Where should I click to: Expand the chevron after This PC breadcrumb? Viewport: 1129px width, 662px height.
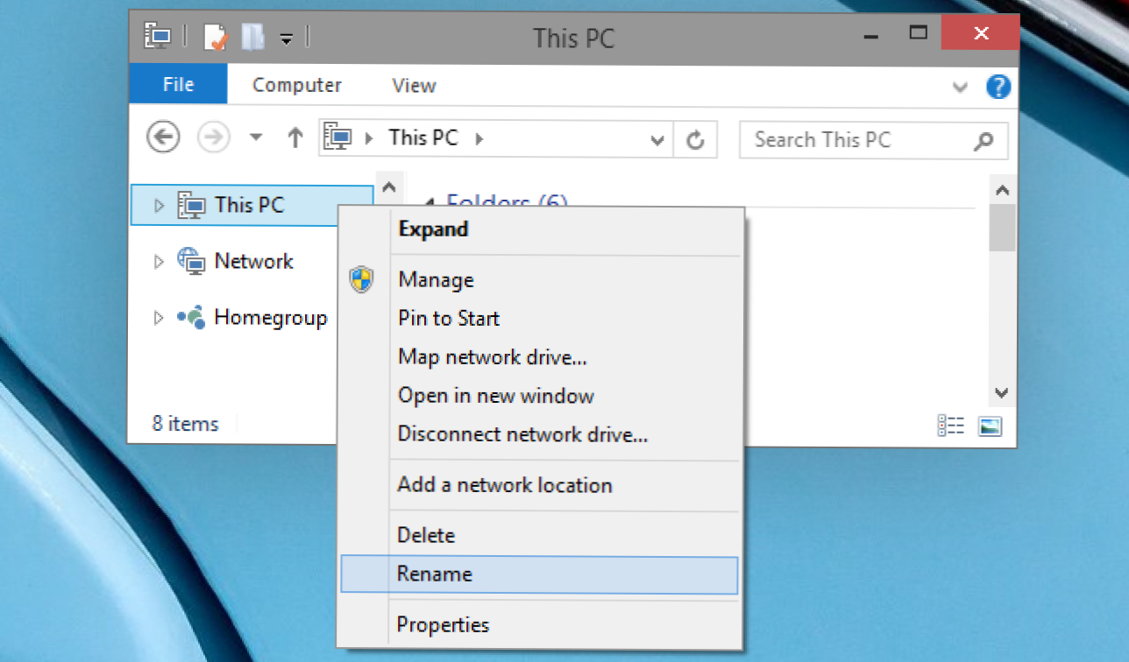pyautogui.click(x=479, y=138)
